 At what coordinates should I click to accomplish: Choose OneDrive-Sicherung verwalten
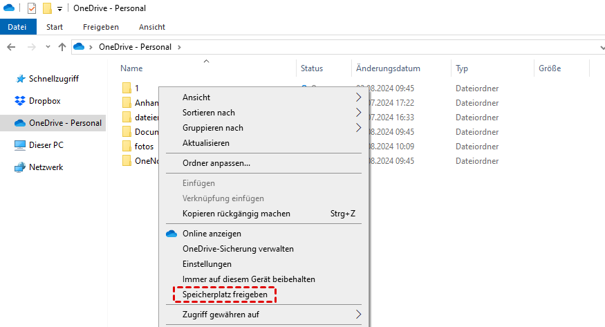[264, 249]
